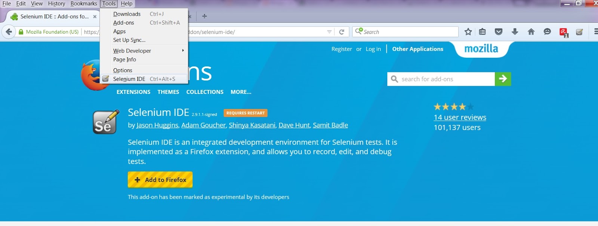
Task: Open the Downloads arrow icon in toolbar
Action: (x=515, y=32)
